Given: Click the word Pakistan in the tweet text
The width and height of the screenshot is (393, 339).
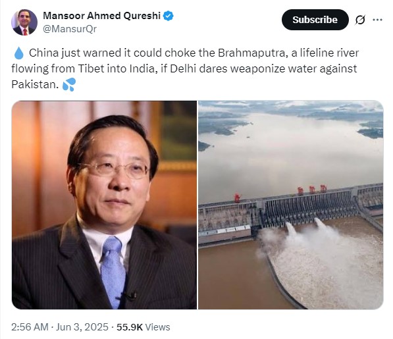Looking at the screenshot, I should 35,84.
